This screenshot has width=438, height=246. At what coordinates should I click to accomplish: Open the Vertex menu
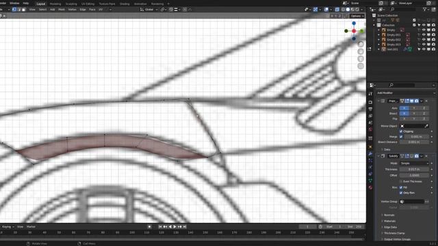pos(72,10)
